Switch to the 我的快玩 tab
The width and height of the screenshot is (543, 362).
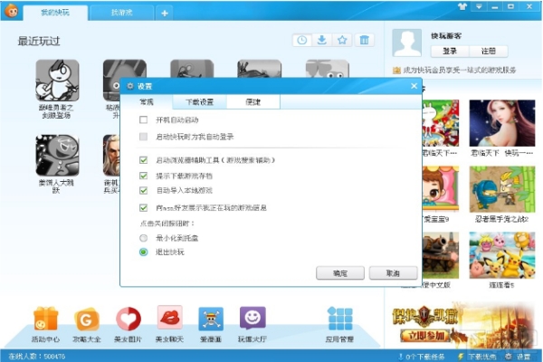coord(55,13)
